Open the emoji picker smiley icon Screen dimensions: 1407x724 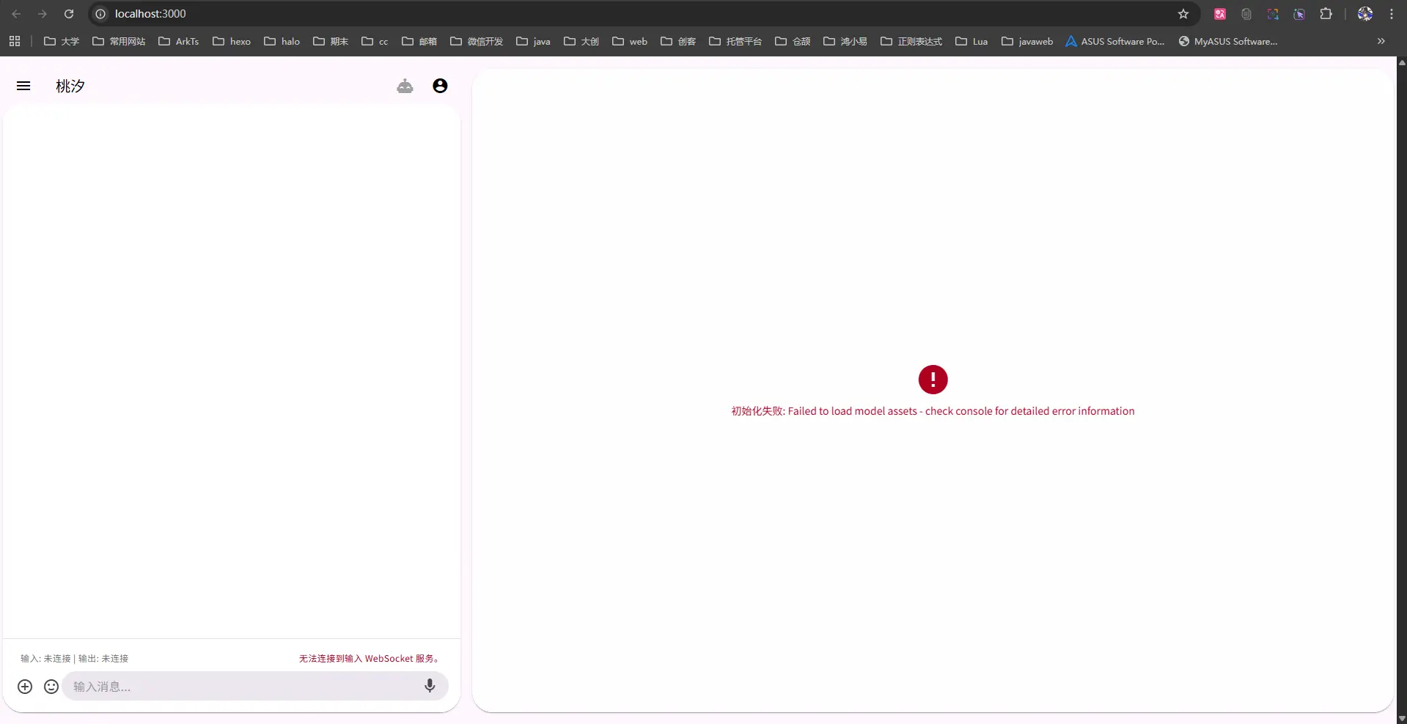(x=51, y=687)
